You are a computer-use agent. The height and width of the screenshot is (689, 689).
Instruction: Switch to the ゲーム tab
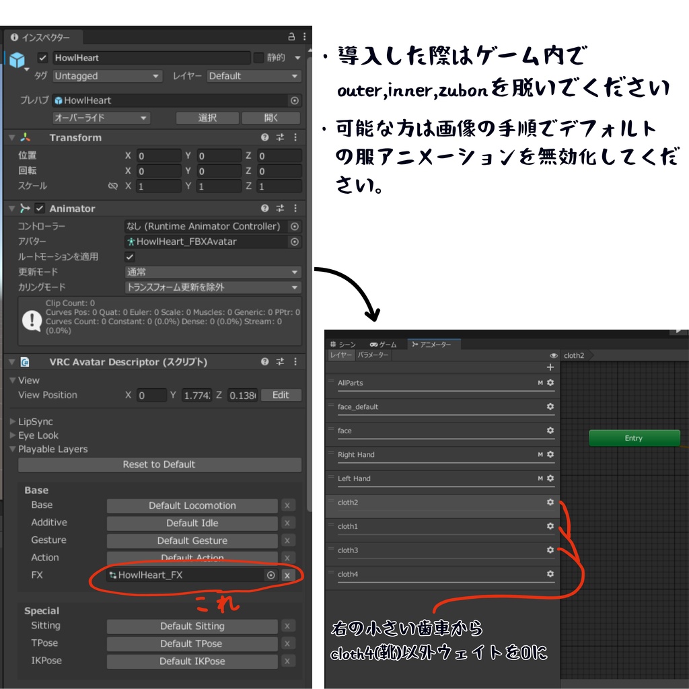click(x=383, y=344)
